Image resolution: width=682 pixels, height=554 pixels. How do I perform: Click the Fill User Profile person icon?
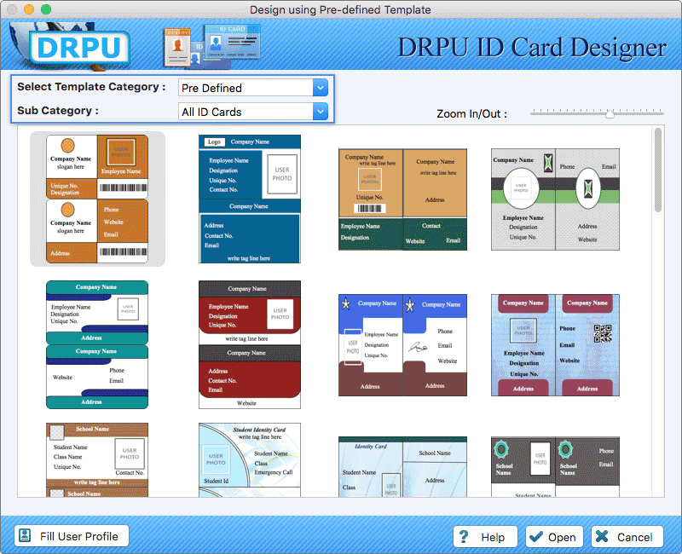pyautogui.click(x=25, y=536)
